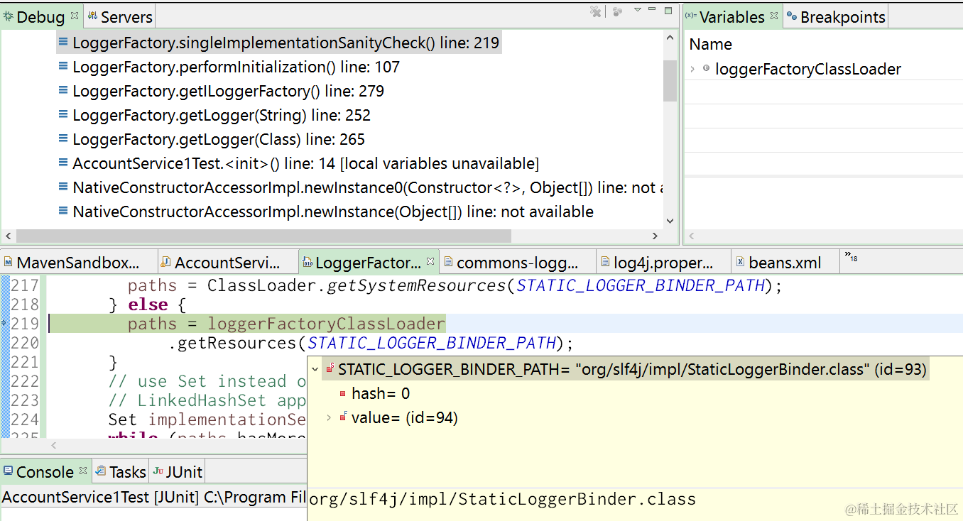Open the Breakpoints tab

pyautogui.click(x=836, y=16)
